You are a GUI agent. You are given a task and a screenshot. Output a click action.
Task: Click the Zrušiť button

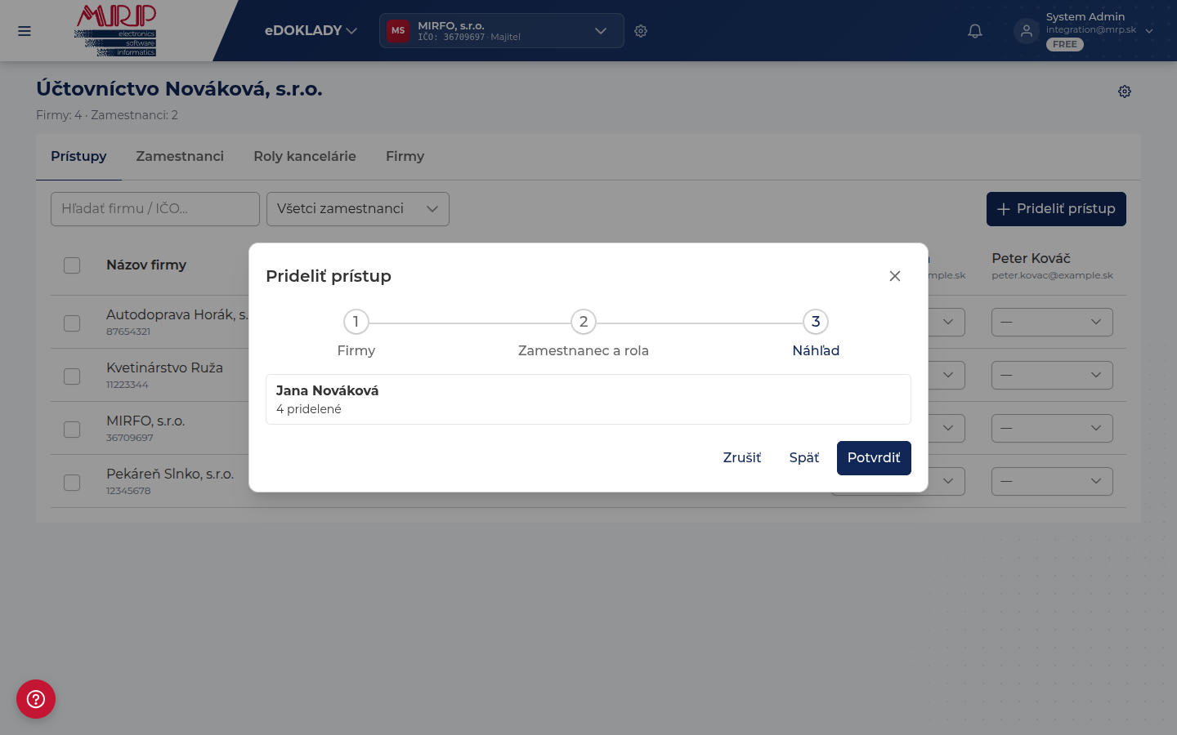click(742, 458)
